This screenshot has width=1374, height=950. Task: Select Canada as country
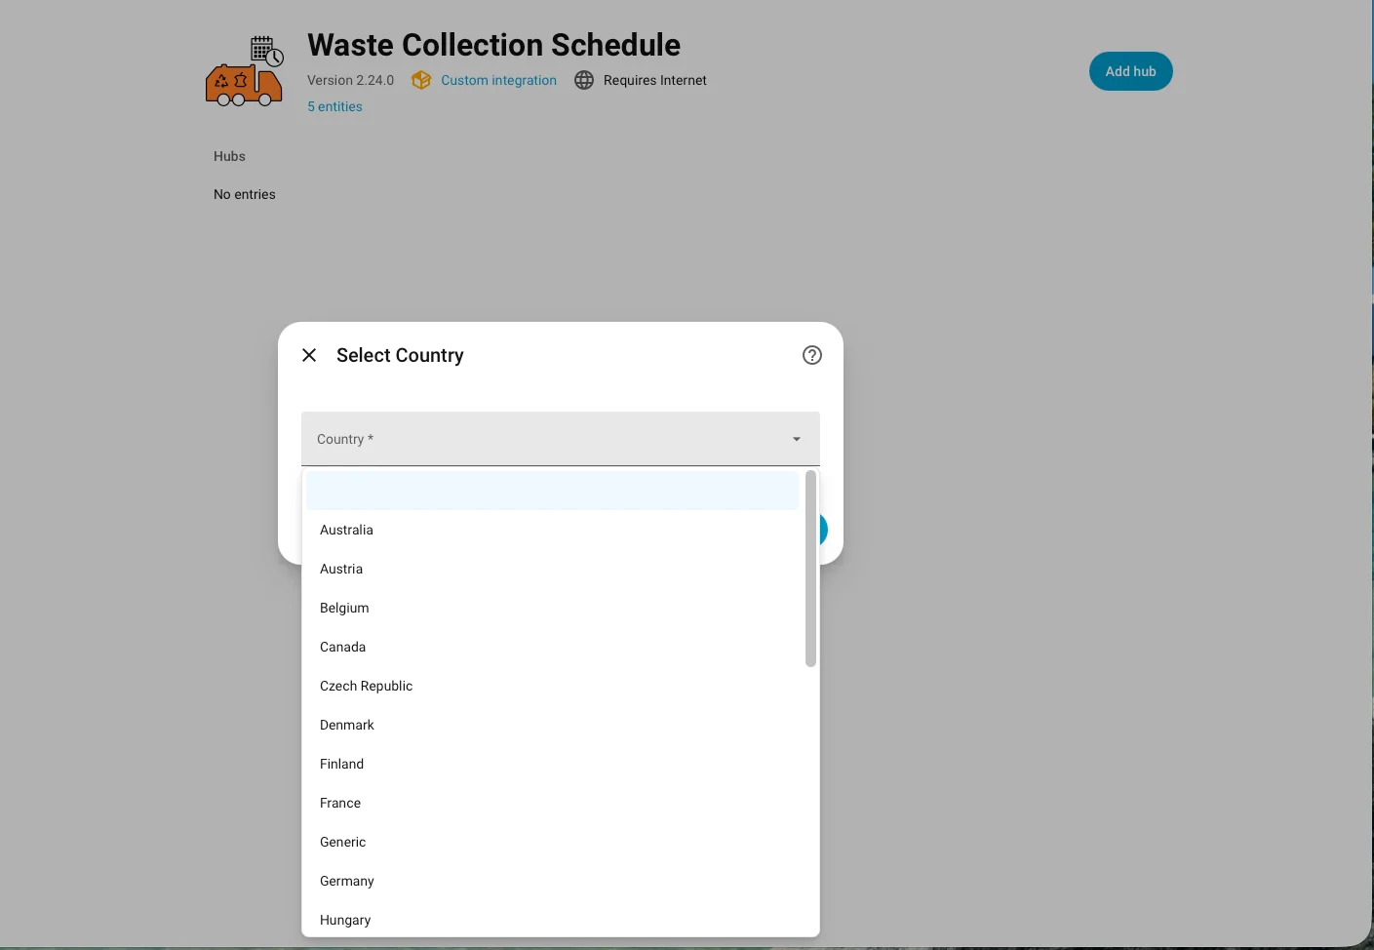pyautogui.click(x=552, y=647)
